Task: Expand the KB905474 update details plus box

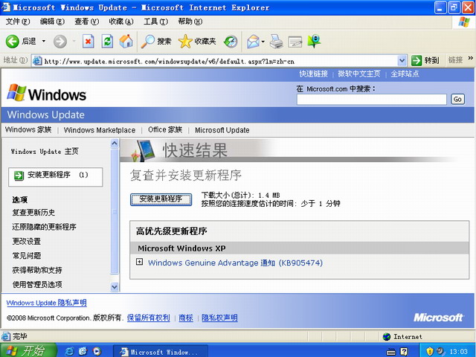Action: click(x=139, y=262)
